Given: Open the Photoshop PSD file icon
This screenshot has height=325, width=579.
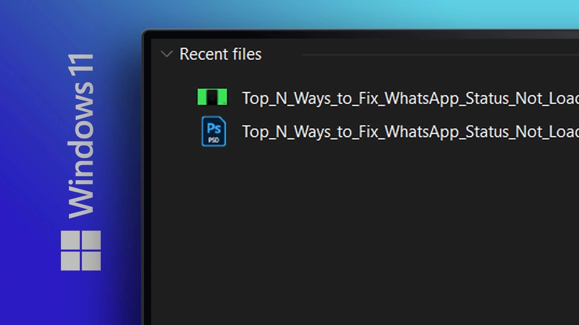Looking at the screenshot, I should pos(214,132).
